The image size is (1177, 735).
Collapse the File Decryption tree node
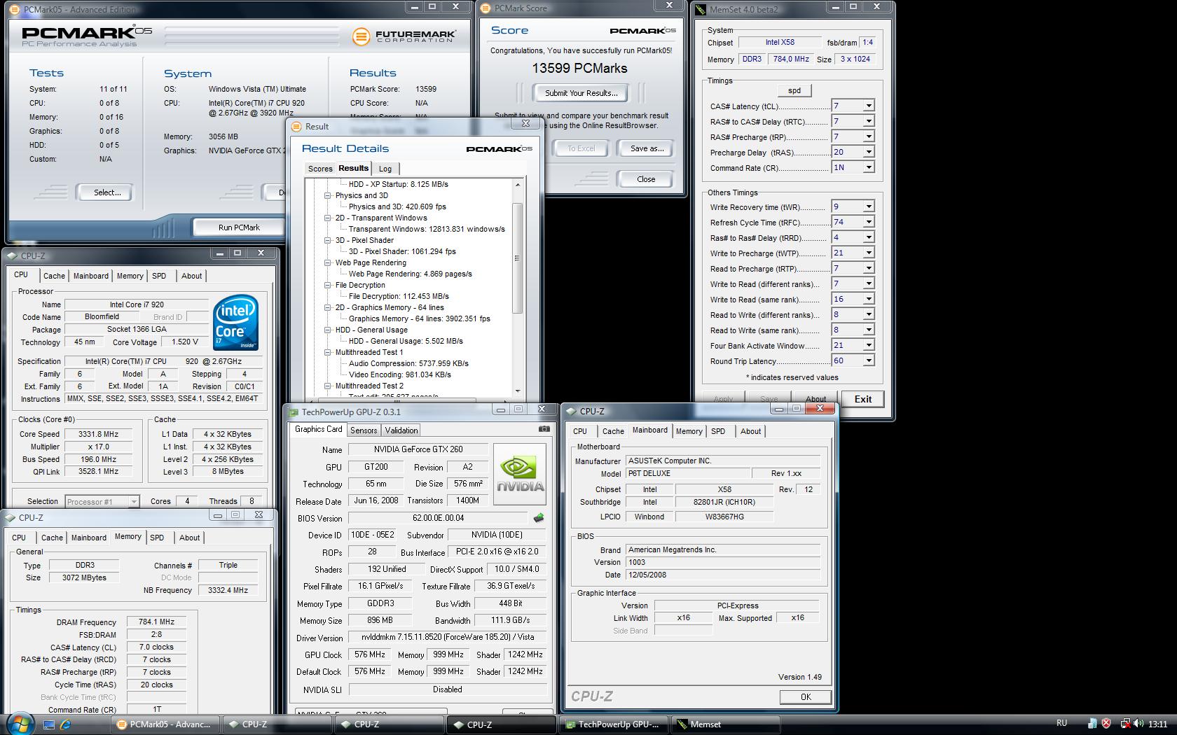327,286
